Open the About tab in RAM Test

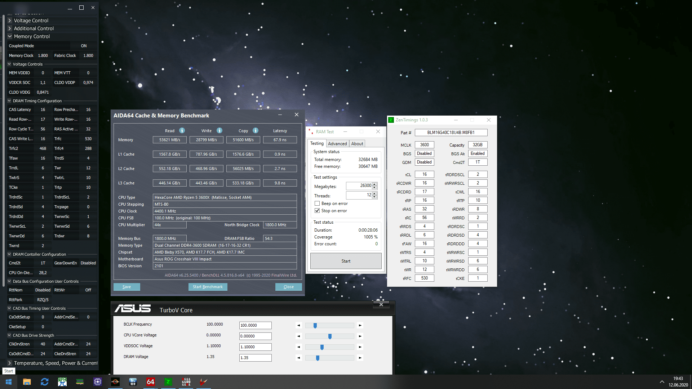[357, 143]
